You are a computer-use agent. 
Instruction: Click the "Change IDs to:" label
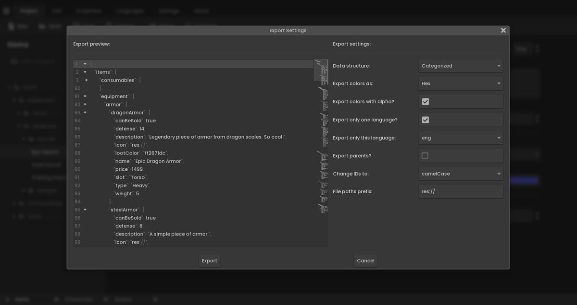[351, 174]
